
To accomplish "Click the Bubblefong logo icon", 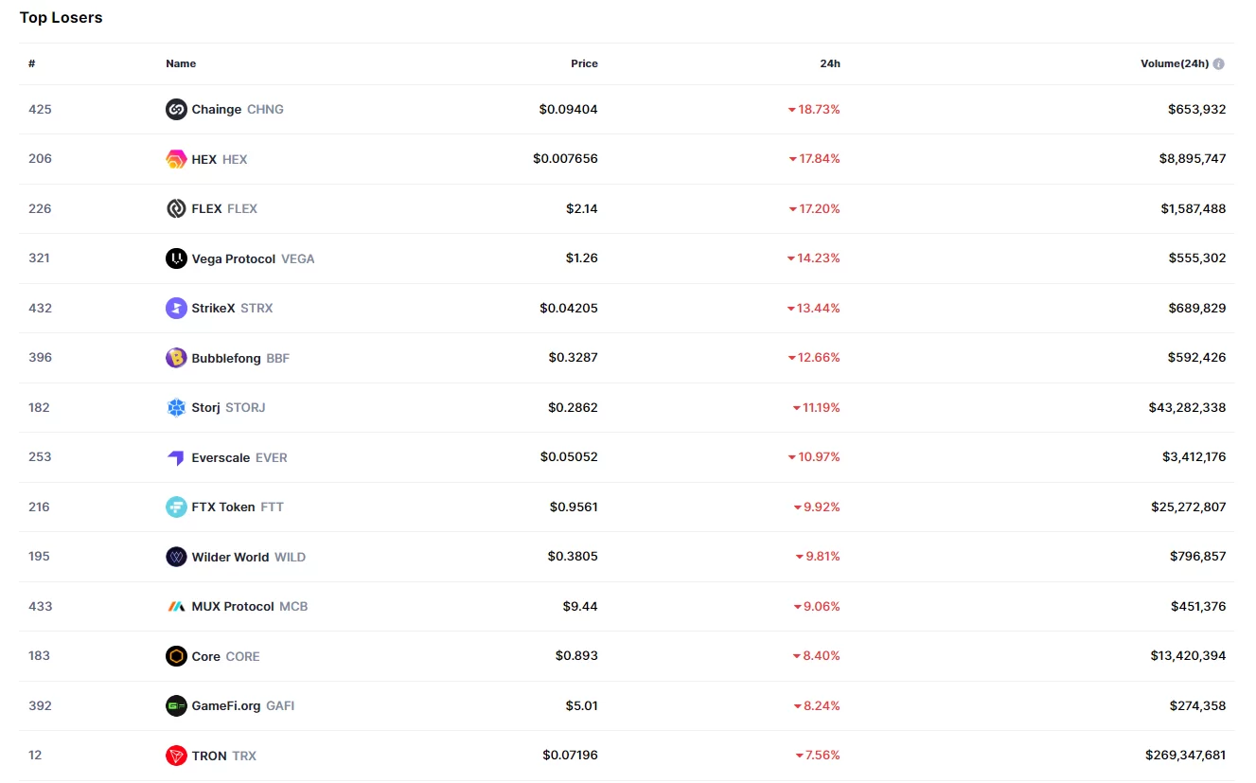I will pyautogui.click(x=176, y=358).
